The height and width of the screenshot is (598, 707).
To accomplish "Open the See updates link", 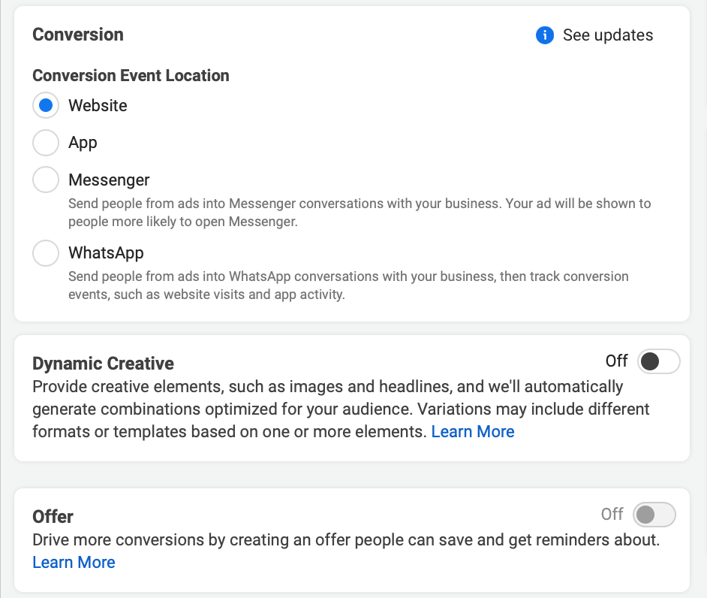I will click(x=607, y=35).
